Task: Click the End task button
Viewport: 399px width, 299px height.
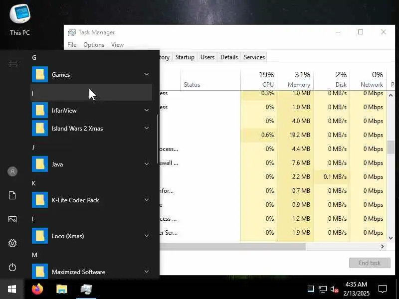Action: coord(370,263)
